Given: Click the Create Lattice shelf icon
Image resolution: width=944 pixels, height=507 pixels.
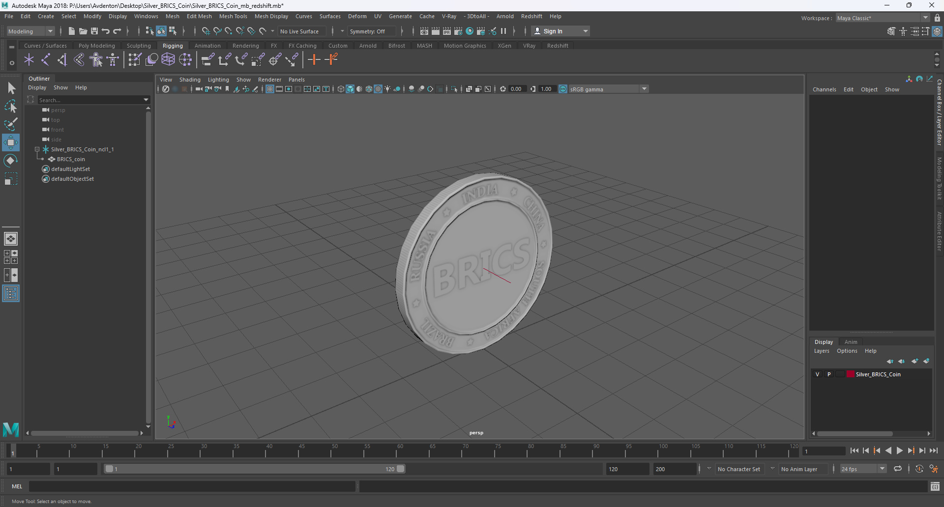Looking at the screenshot, I should pos(168,60).
